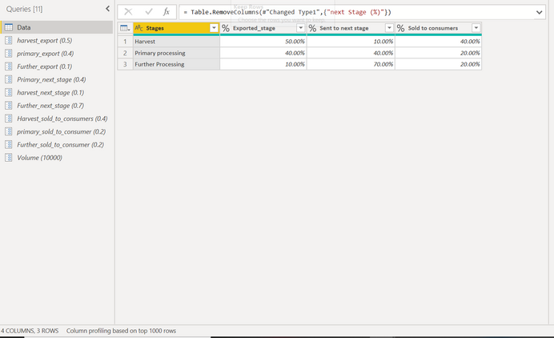Click the Further_export parameter icon
554x338 pixels.
[x=9, y=66]
